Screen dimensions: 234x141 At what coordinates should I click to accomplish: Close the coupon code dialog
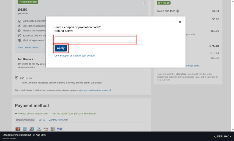[x=180, y=22]
